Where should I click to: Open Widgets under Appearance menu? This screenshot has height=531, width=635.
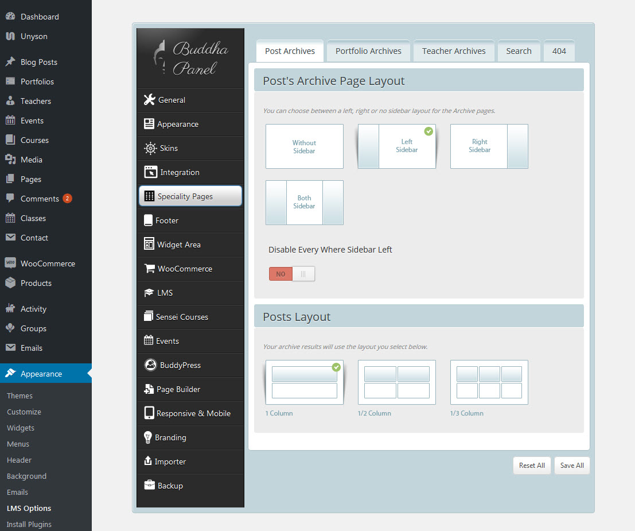point(21,428)
